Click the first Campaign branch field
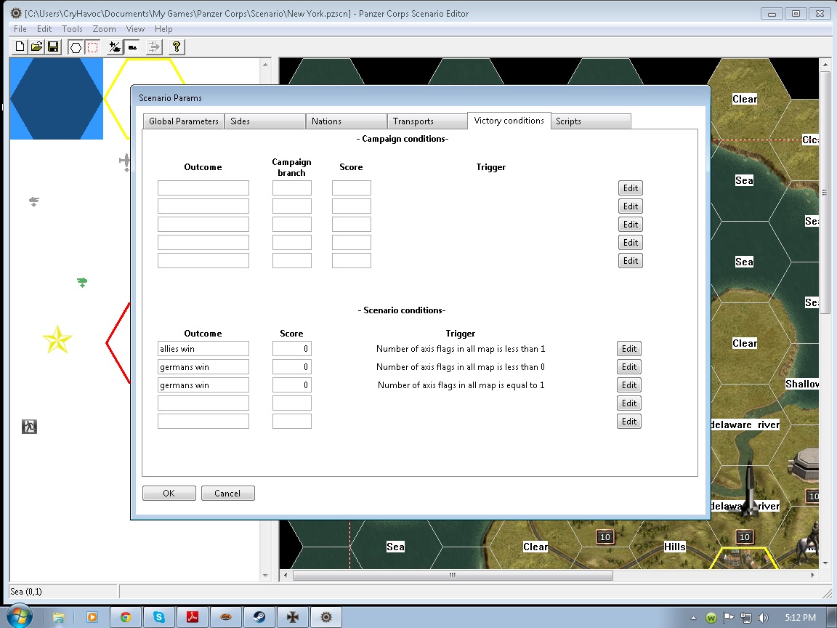 292,188
